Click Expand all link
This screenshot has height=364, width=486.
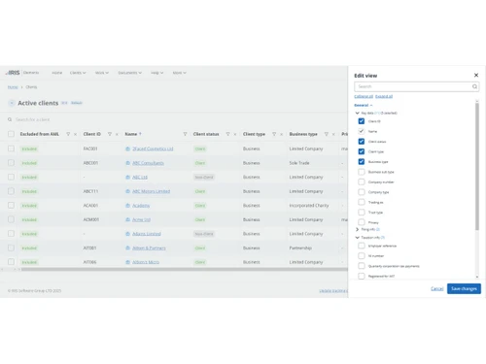coord(384,96)
